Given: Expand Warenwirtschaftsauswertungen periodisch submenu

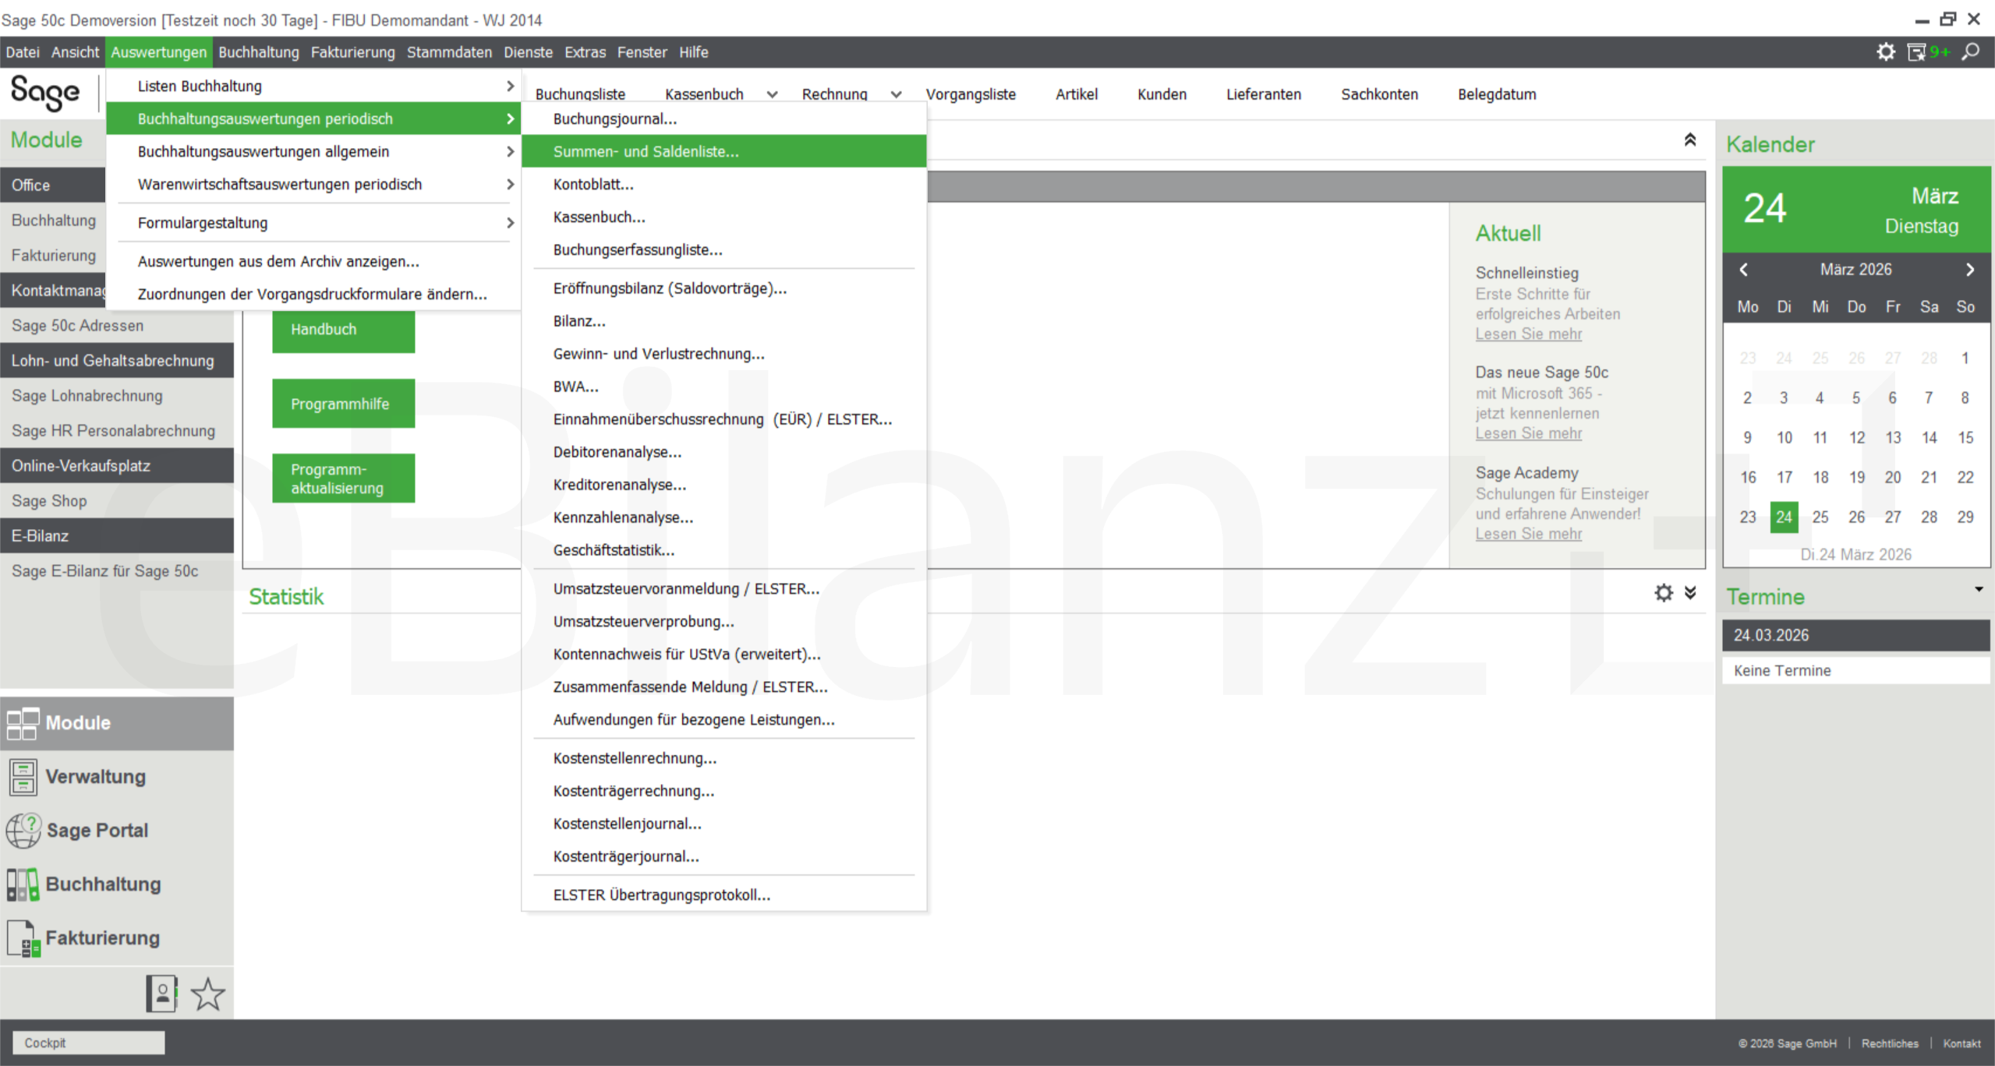Looking at the screenshot, I should [313, 184].
